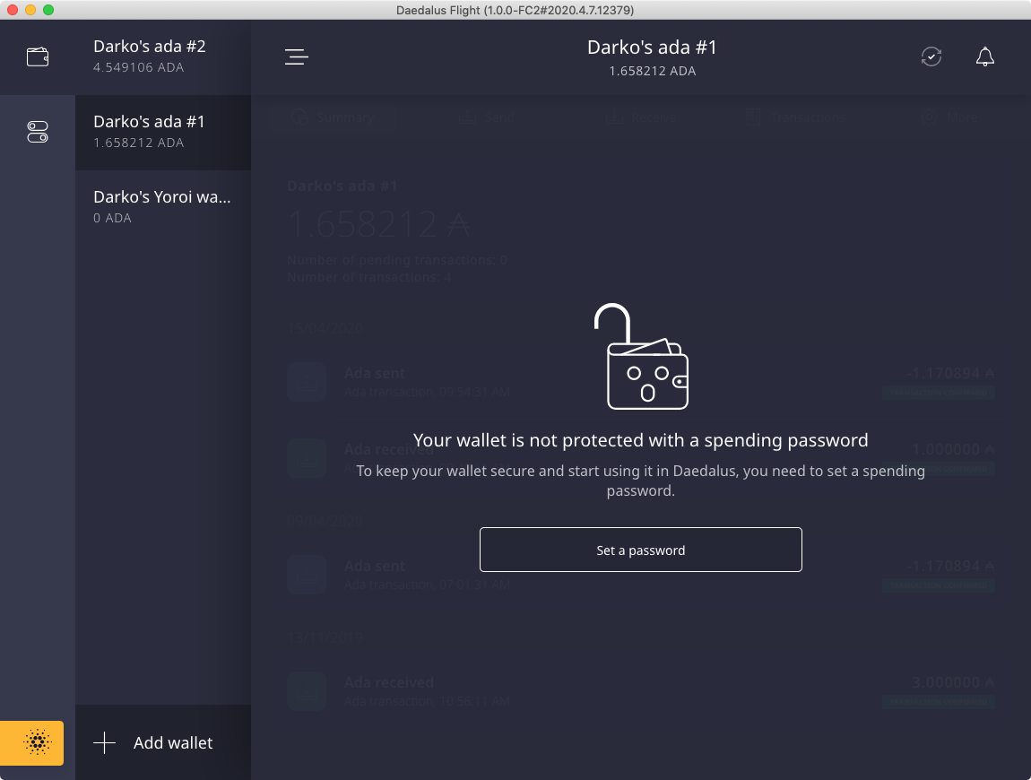Expand the dimmed More tab
Viewport: 1031px width, 780px height.
click(x=950, y=117)
